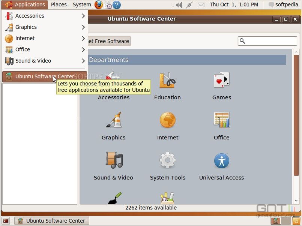The height and width of the screenshot is (226, 302).
Task: Select Ubuntu Software Center menu entry
Action: click(45, 76)
